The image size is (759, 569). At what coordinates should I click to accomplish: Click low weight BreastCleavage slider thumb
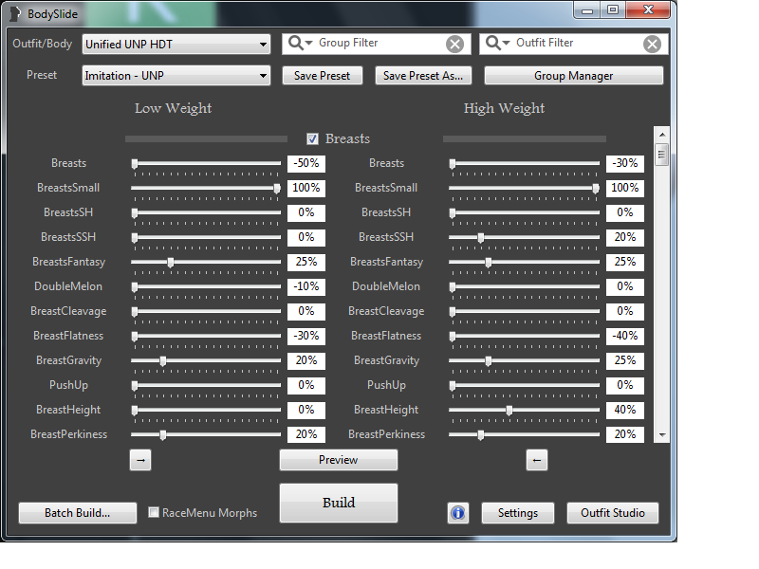click(135, 312)
